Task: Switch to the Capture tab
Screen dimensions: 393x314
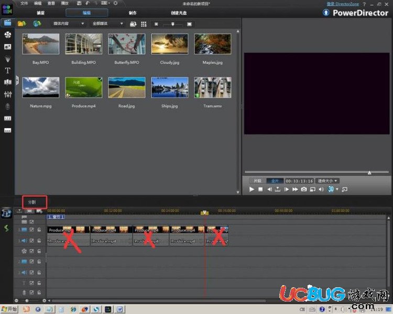Action: point(40,13)
